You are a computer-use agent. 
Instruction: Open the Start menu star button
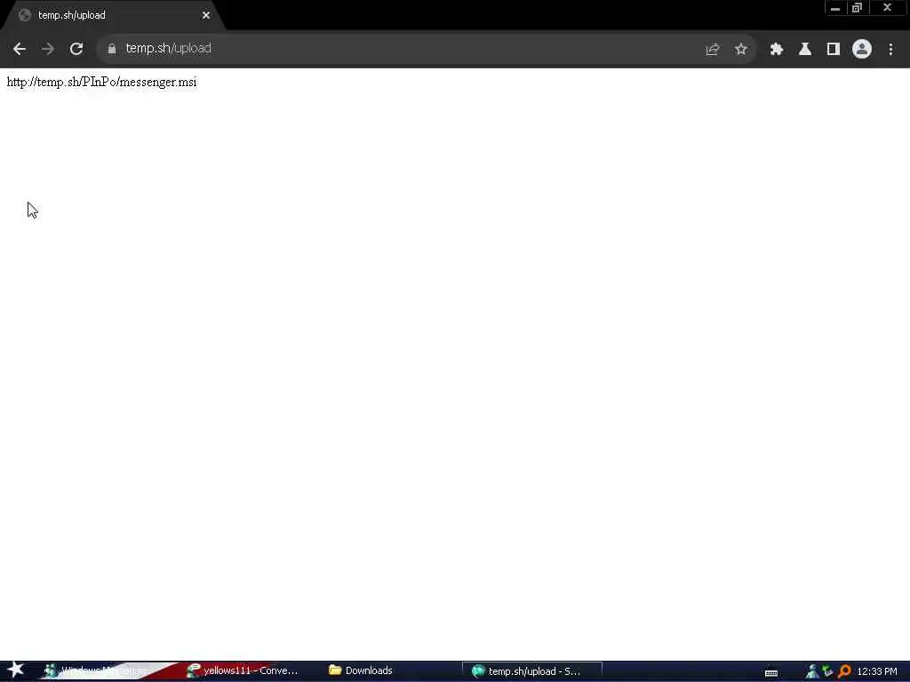click(x=16, y=670)
